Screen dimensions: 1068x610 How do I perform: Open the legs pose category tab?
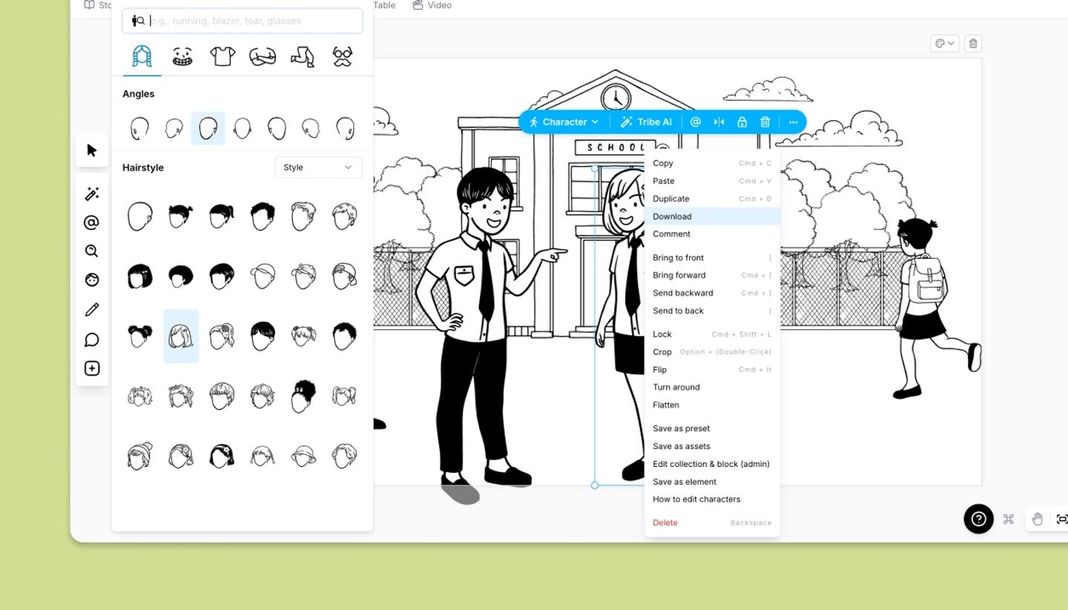(303, 56)
